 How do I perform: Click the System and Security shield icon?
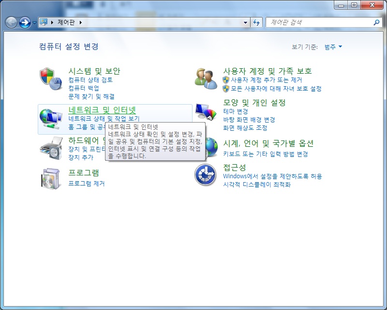click(x=50, y=79)
